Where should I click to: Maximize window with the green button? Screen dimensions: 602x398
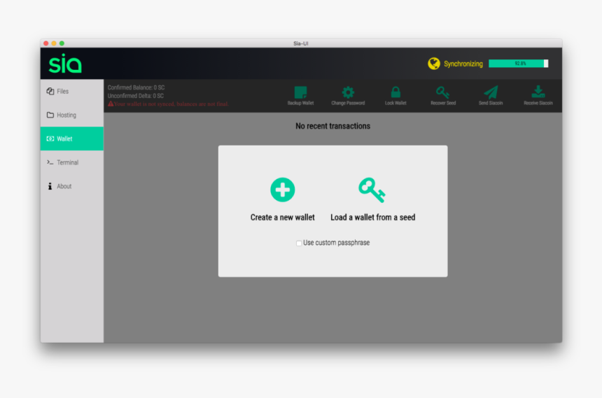[x=62, y=43]
